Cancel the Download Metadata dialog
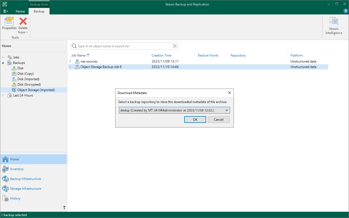This screenshot has height=218, width=349. [219, 119]
